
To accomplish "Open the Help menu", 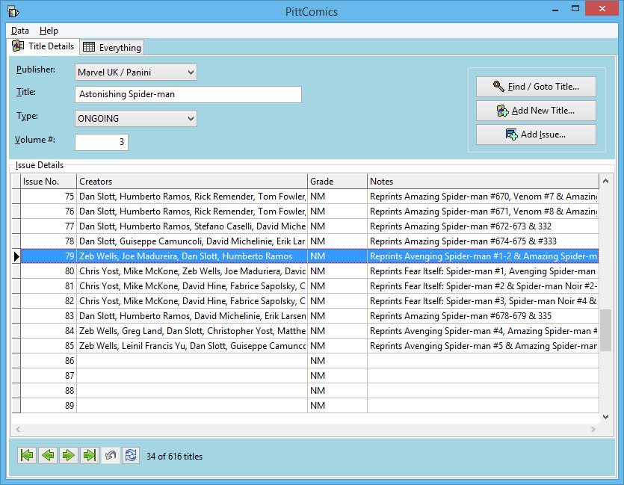I will 49,31.
